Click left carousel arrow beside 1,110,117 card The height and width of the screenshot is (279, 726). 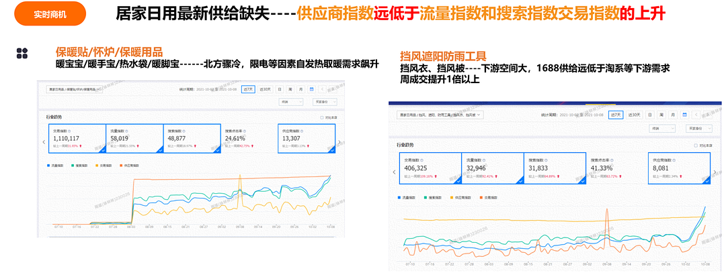point(44,142)
